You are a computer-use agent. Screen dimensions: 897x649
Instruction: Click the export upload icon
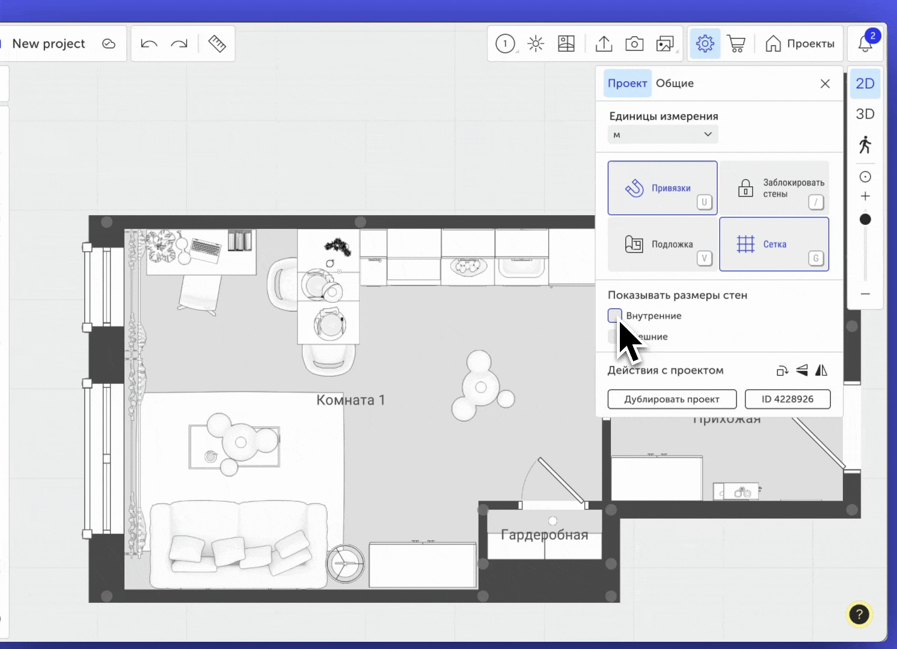[604, 44]
